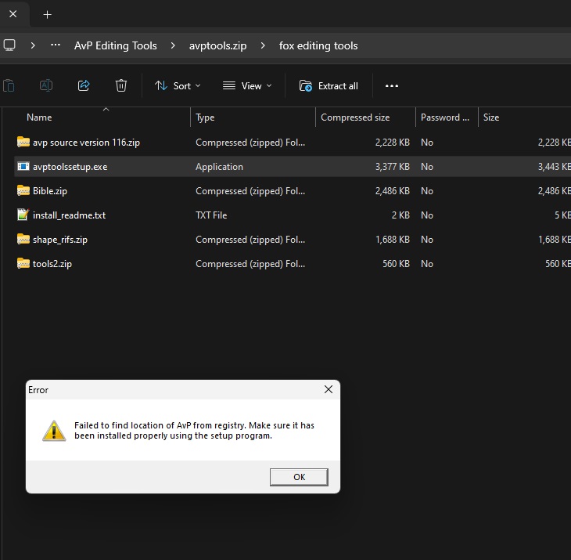Expand the breadcrumb chevron after avptools.zip

coord(263,45)
